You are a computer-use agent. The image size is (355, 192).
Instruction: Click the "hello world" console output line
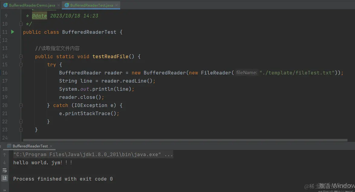[x=43, y=162]
